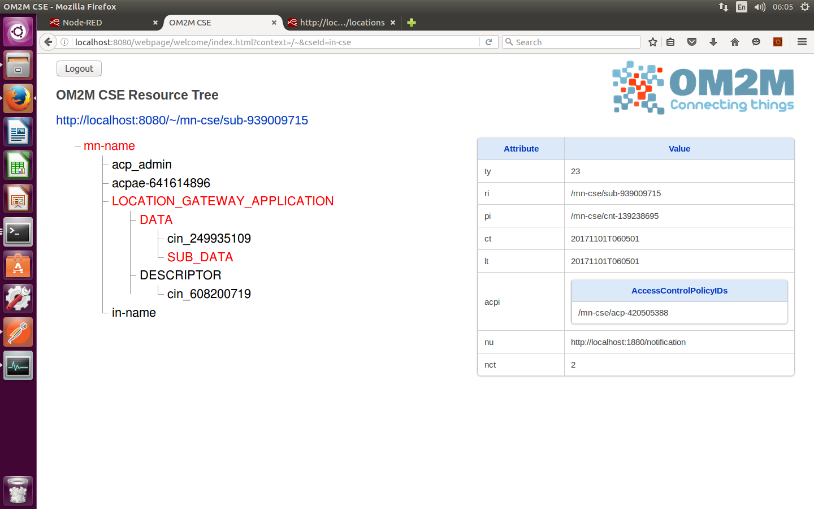Click the Logout button
The height and width of the screenshot is (509, 814).
(79, 68)
